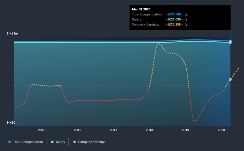Click the Company Earnings data point marker

point(230,80)
